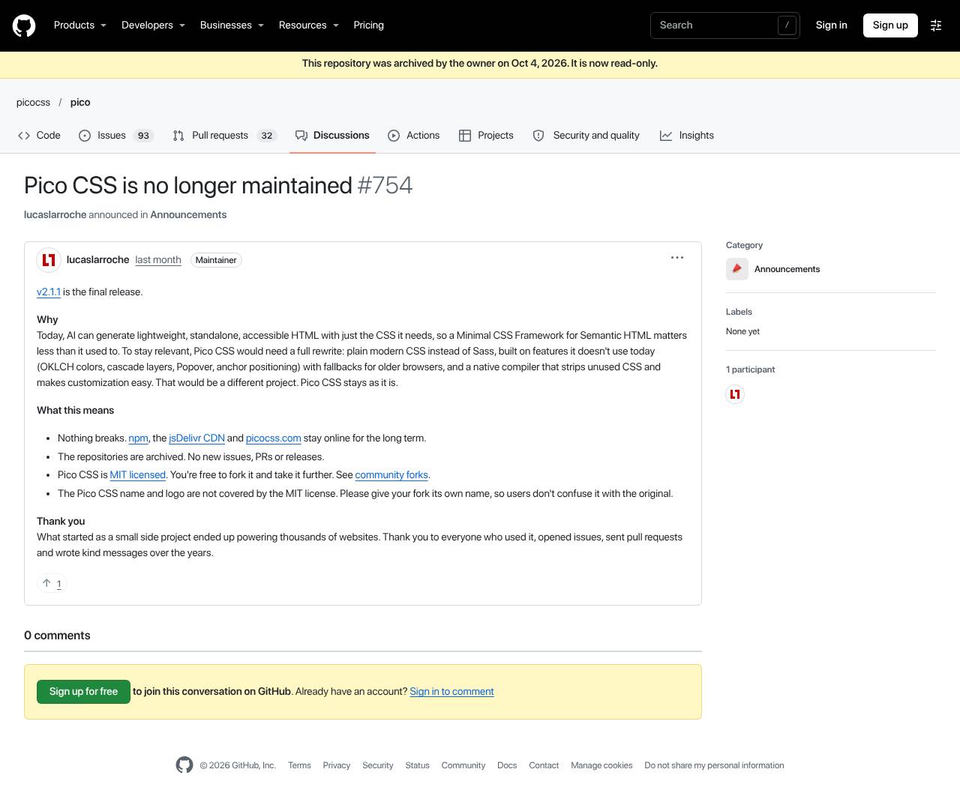Image resolution: width=960 pixels, height=805 pixels.
Task: Open Announcements category in sidebar
Action: coord(787,269)
